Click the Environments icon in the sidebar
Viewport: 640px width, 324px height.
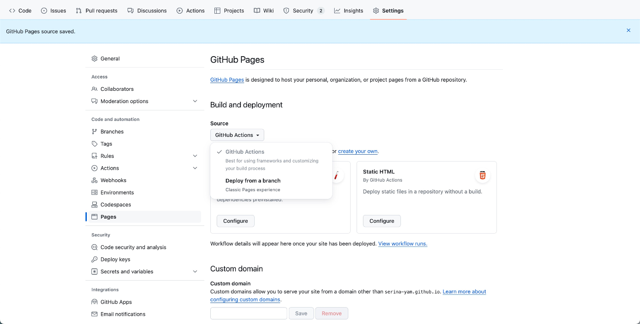click(x=94, y=192)
